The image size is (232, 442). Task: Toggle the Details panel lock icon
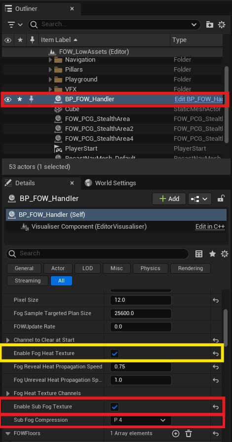tap(221, 199)
